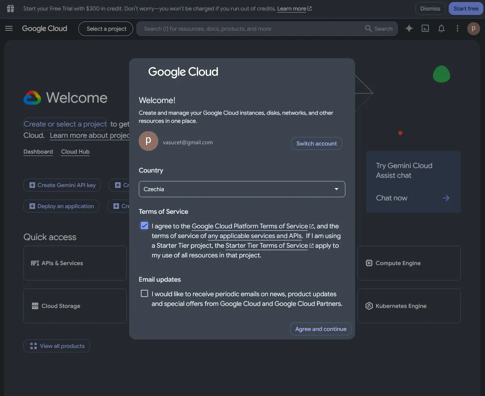The width and height of the screenshot is (485, 396).
Task: Open the Dashboard tab link
Action: tap(38, 152)
